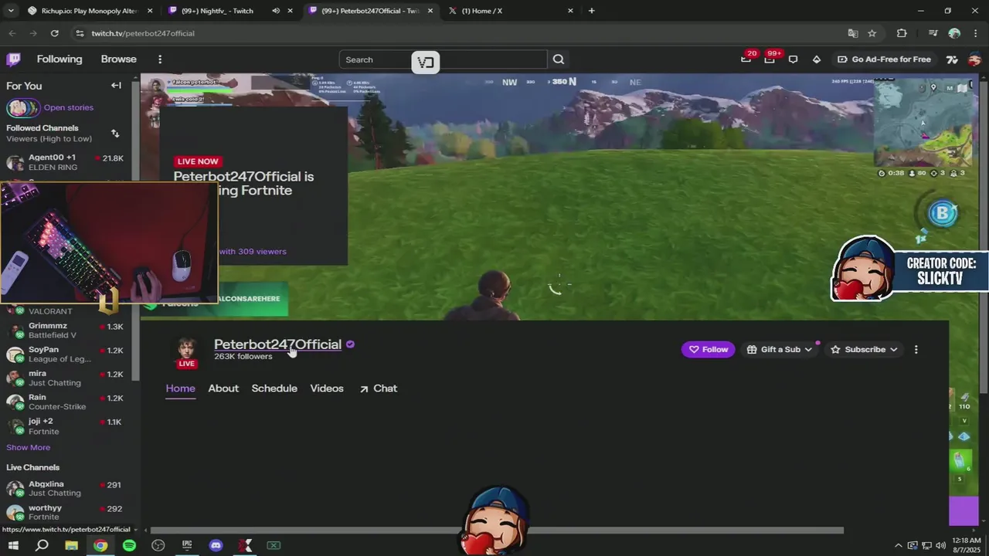Open Discord from the taskbar
This screenshot has height=556, width=989.
[x=216, y=545]
